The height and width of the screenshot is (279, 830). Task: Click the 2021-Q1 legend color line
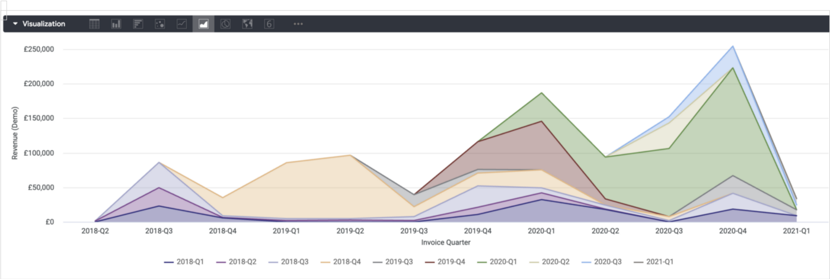point(640,261)
